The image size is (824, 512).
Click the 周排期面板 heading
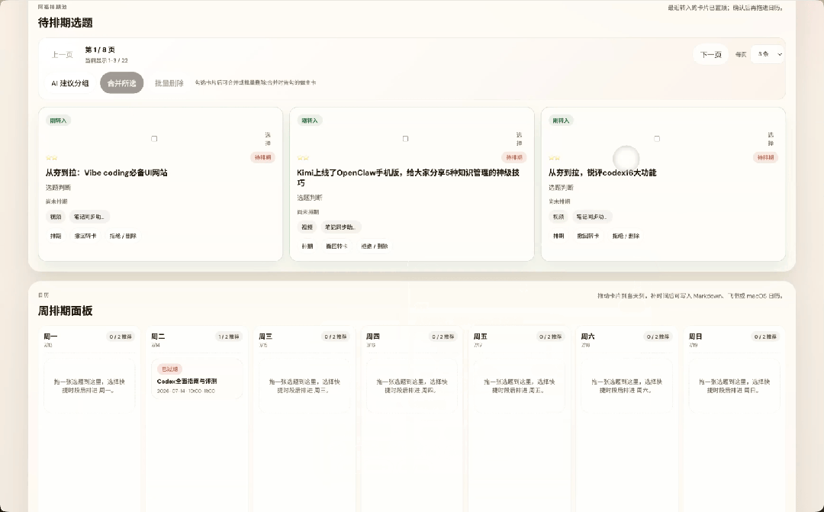coord(65,311)
